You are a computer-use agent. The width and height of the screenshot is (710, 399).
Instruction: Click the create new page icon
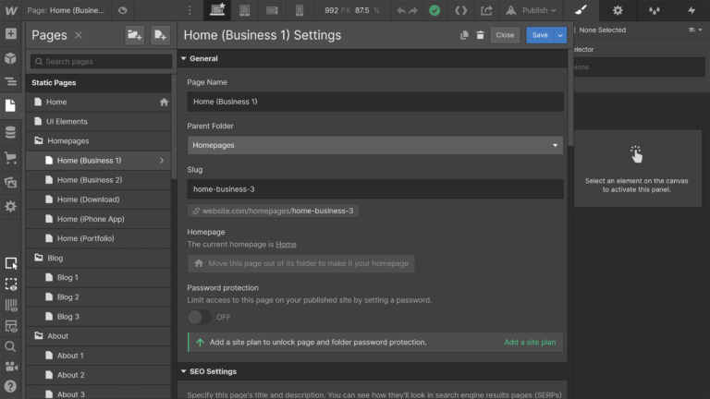coord(160,35)
